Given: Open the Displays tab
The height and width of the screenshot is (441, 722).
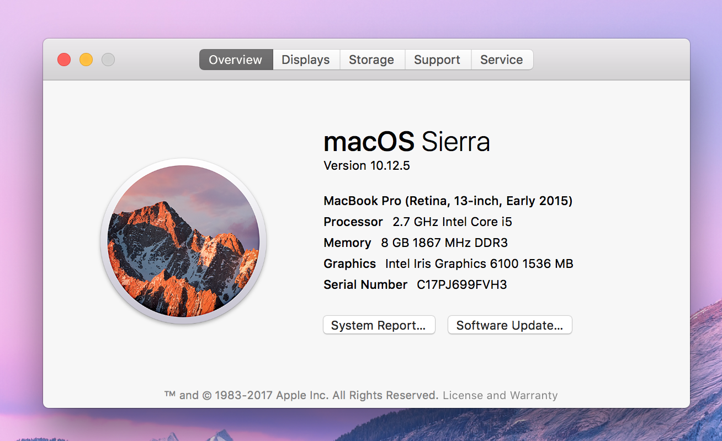Looking at the screenshot, I should 306,60.
